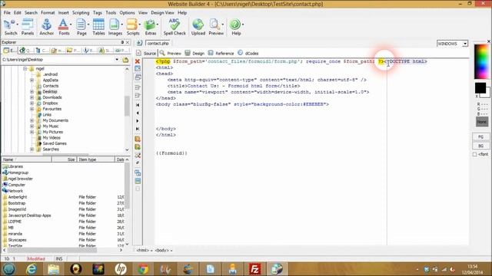
Task: Click the <body> breadcrumb tag
Action: click(x=162, y=251)
